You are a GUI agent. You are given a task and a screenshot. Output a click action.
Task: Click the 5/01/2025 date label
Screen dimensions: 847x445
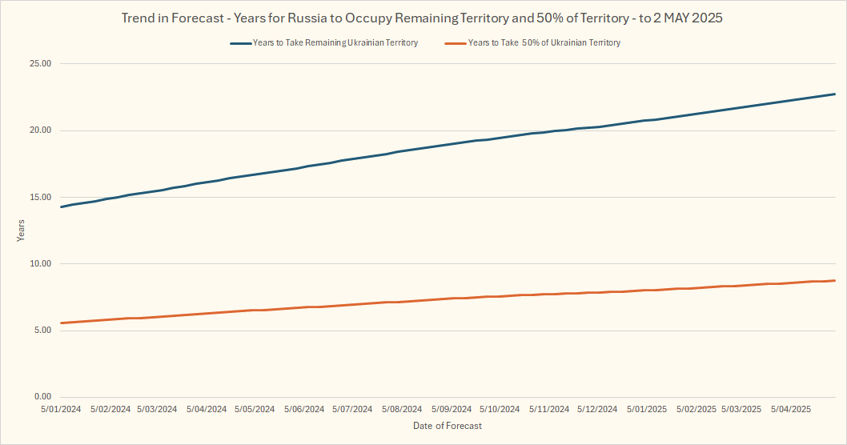pyautogui.click(x=647, y=409)
